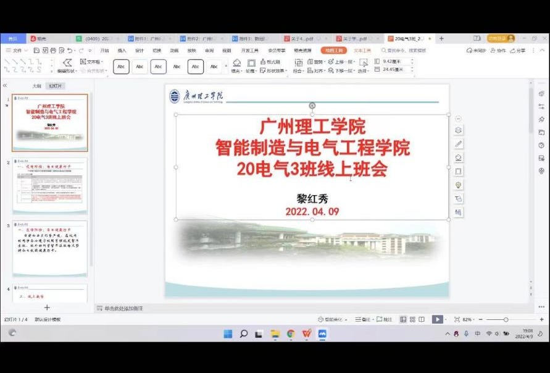
Task: Click the Save icon in quick access toolbar
Action: tap(37, 51)
